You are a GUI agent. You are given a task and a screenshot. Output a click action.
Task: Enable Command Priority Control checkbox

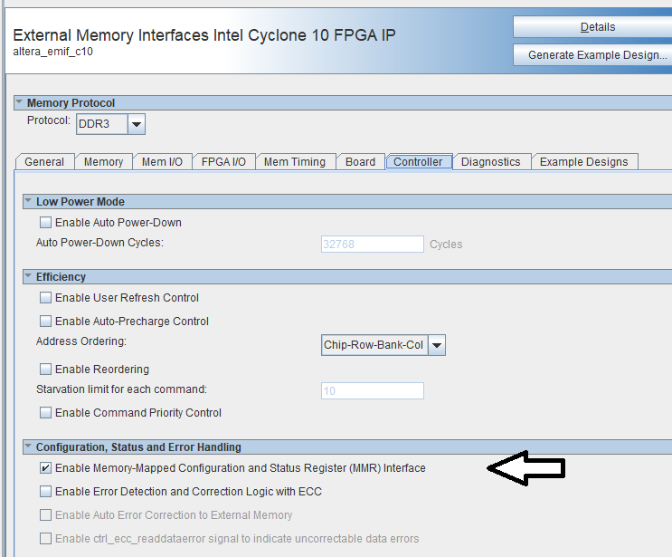click(45, 412)
